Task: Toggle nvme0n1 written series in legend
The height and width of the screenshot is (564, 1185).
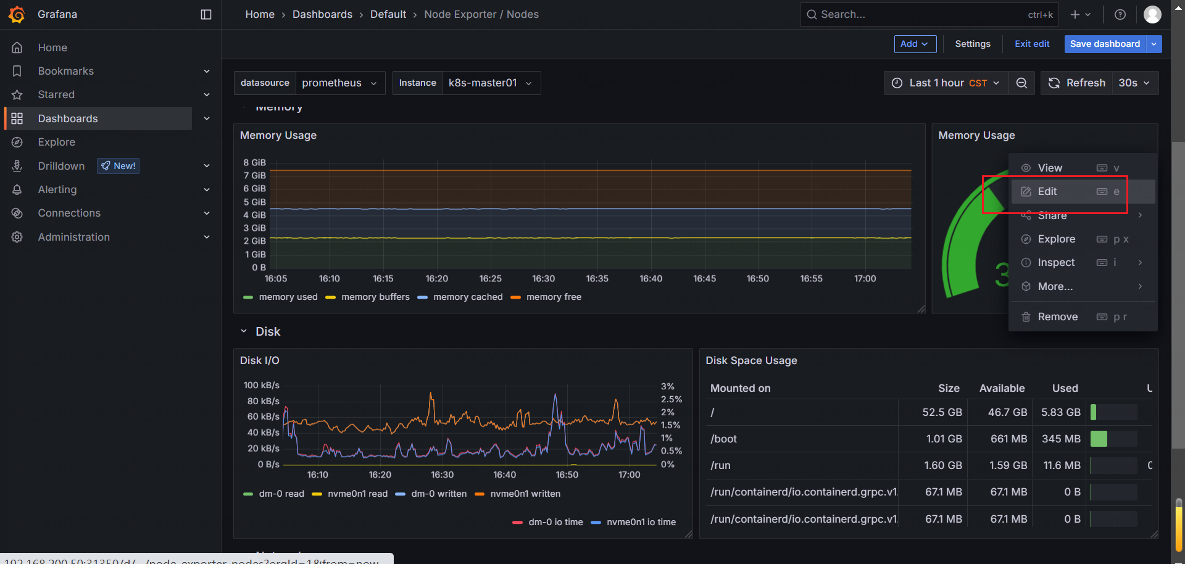Action: [525, 494]
